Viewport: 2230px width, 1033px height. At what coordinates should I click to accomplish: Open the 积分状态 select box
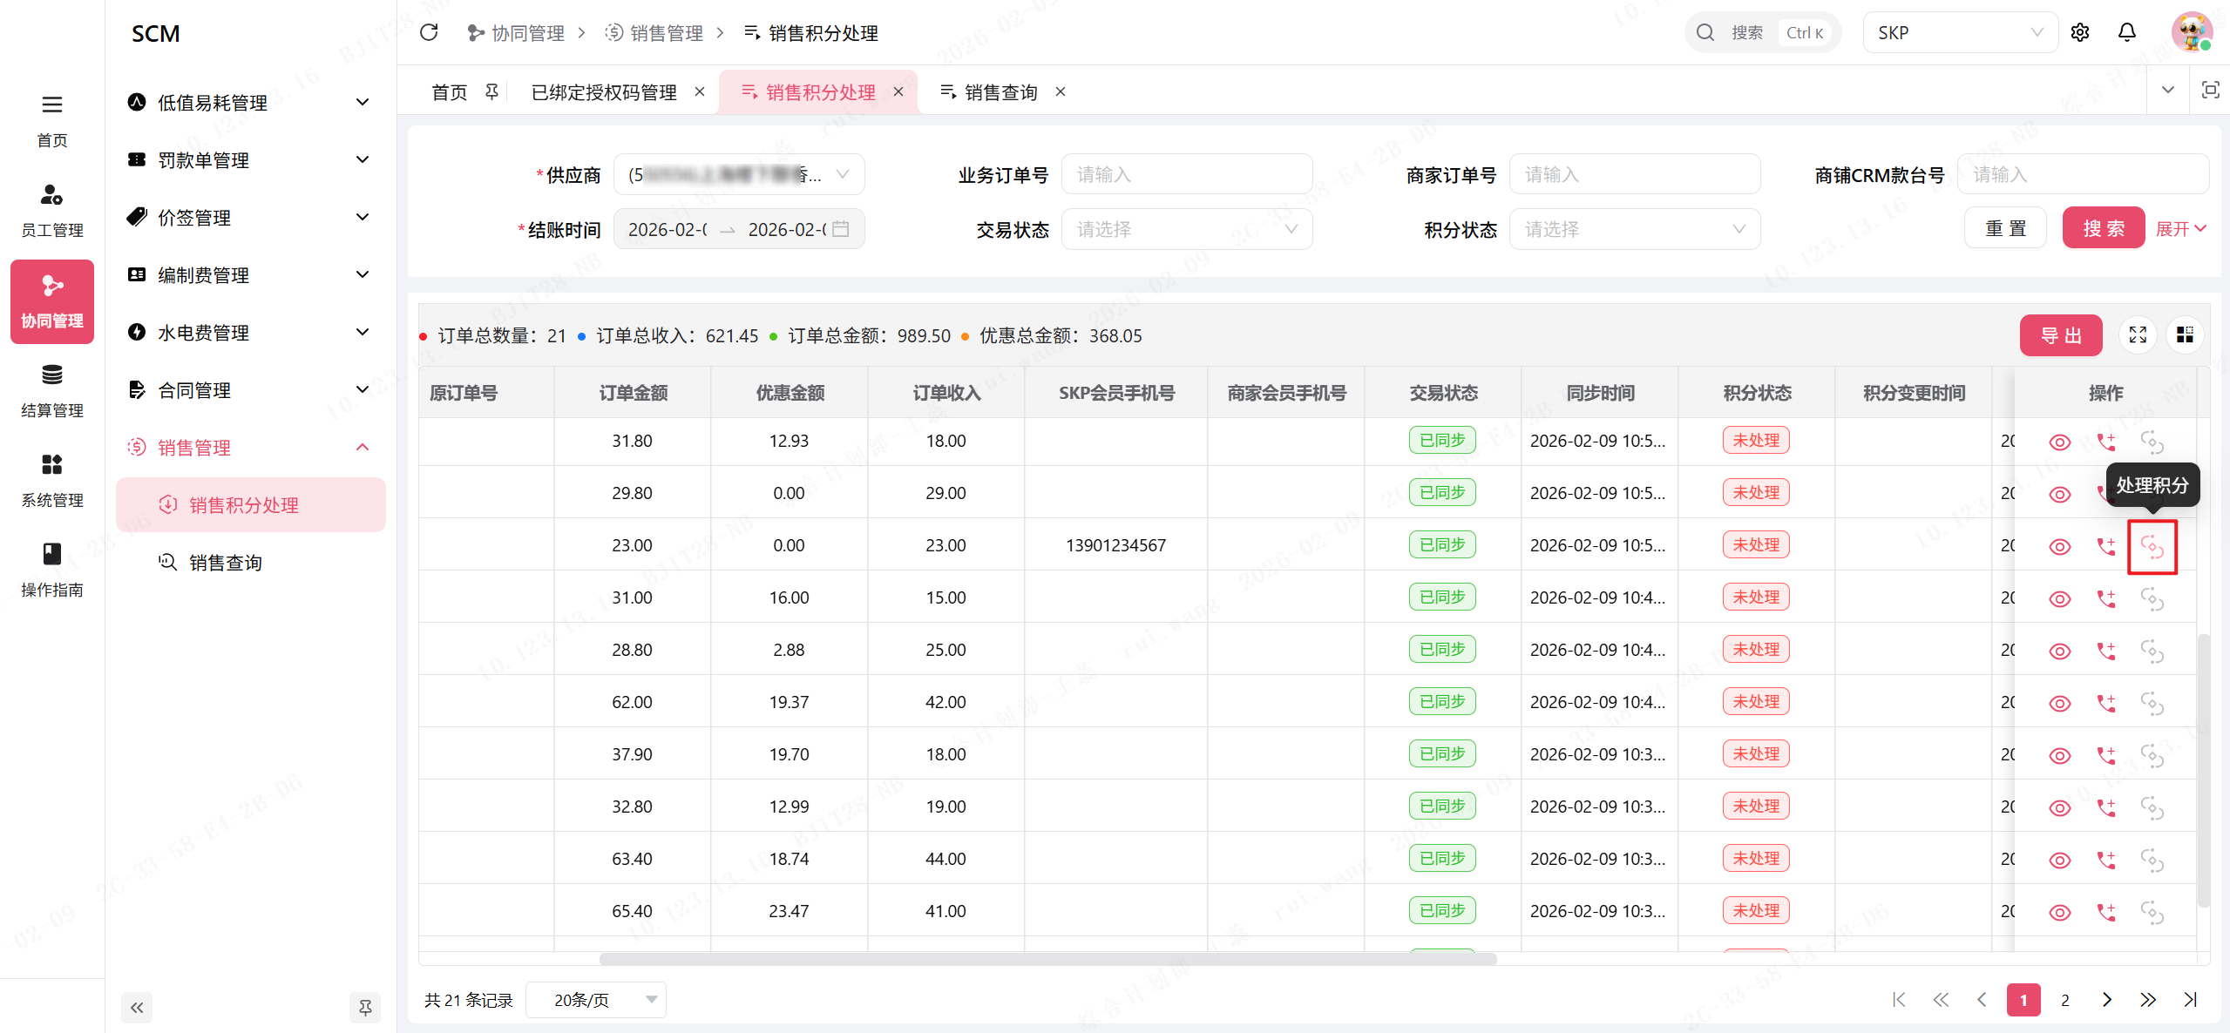(1634, 229)
